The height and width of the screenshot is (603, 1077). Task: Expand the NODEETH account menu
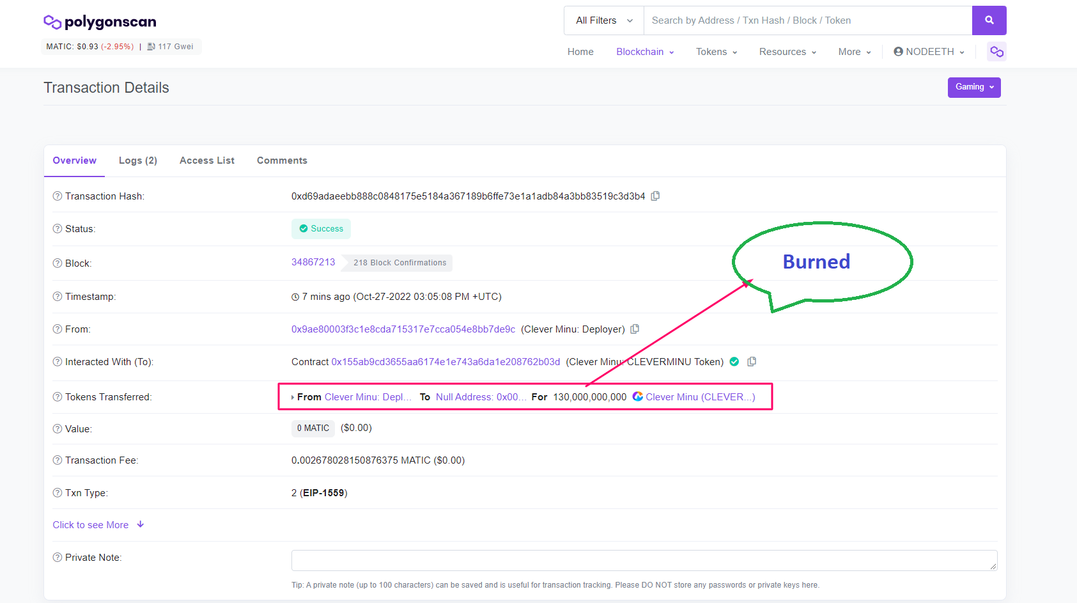[x=929, y=52]
